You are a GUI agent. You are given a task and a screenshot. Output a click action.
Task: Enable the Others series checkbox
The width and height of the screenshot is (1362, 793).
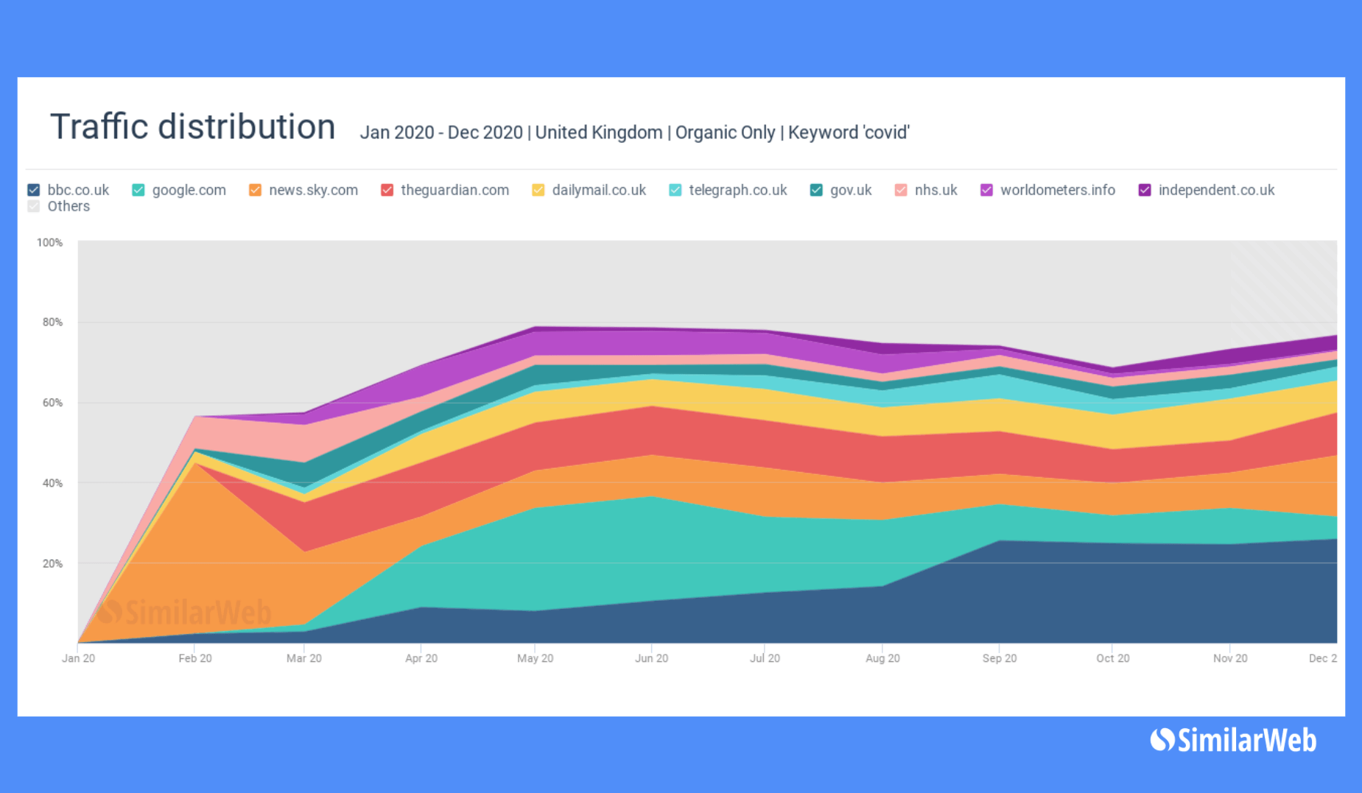(34, 206)
